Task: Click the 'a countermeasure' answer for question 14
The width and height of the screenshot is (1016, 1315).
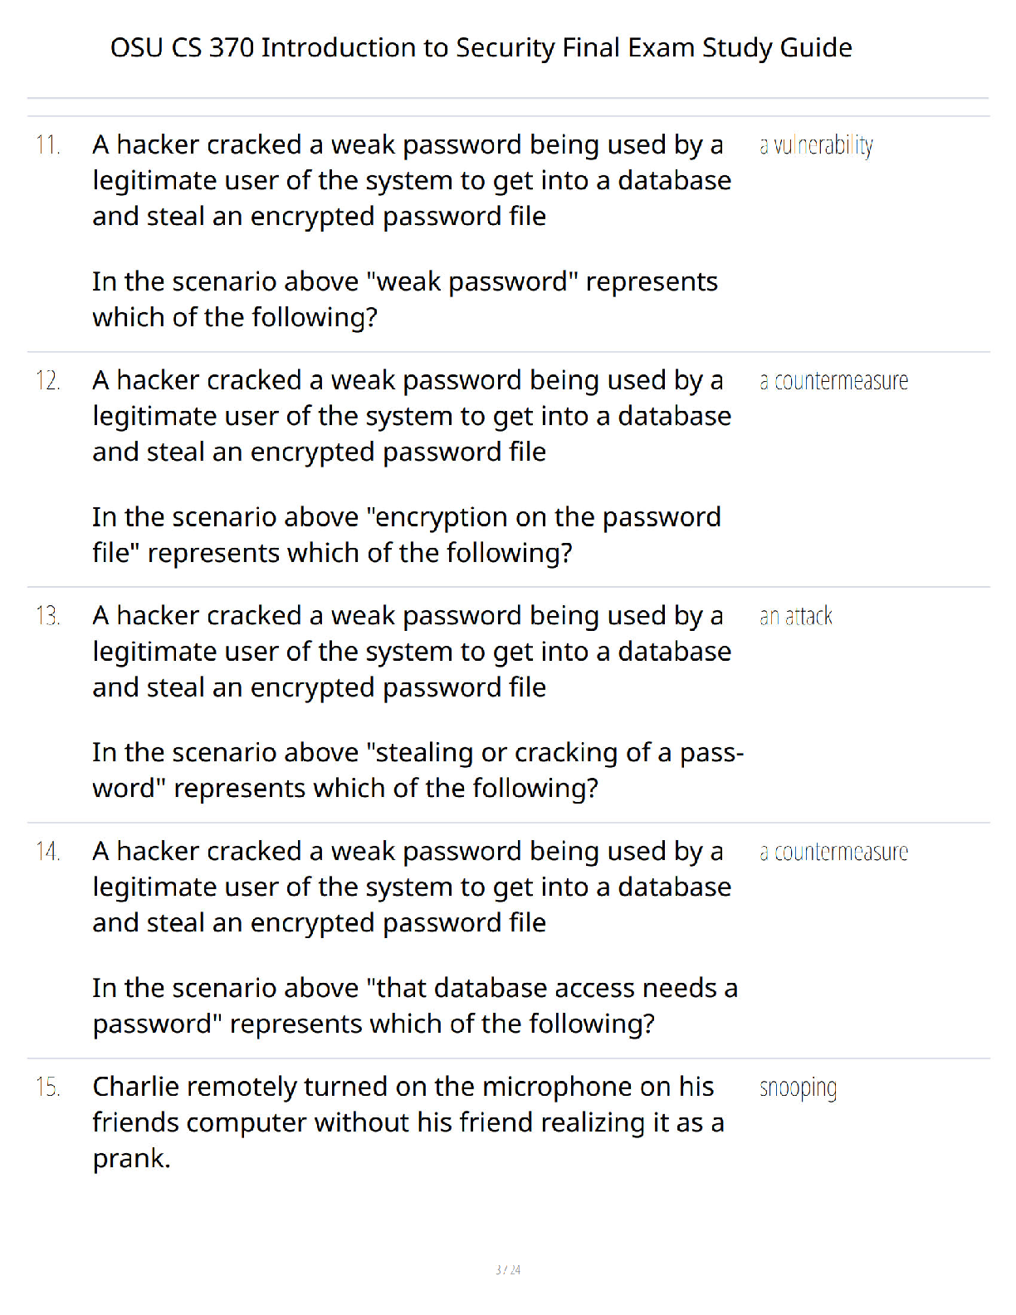Action: (833, 852)
